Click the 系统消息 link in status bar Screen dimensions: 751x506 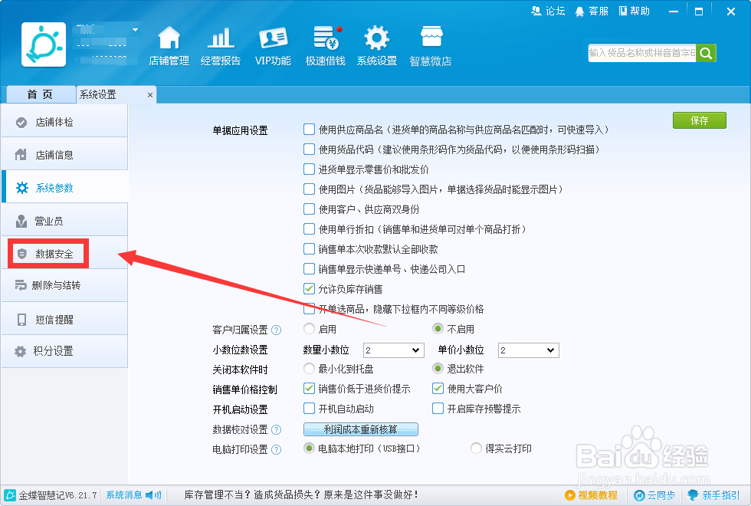pyautogui.click(x=123, y=495)
